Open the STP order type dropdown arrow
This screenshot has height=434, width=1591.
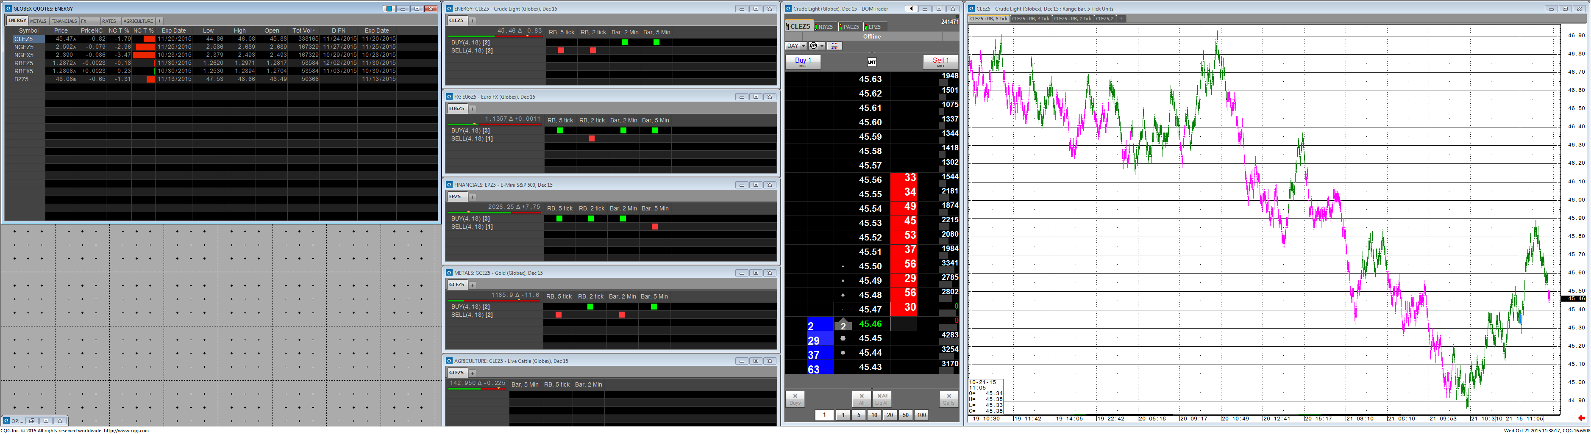coord(822,46)
